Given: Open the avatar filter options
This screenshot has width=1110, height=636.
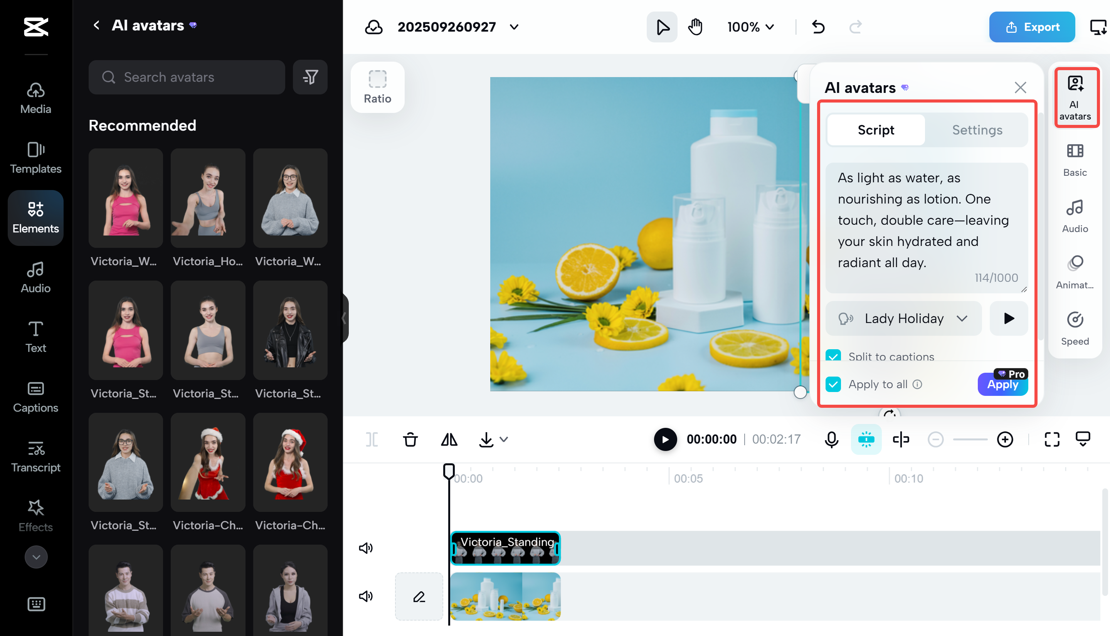Looking at the screenshot, I should [310, 77].
